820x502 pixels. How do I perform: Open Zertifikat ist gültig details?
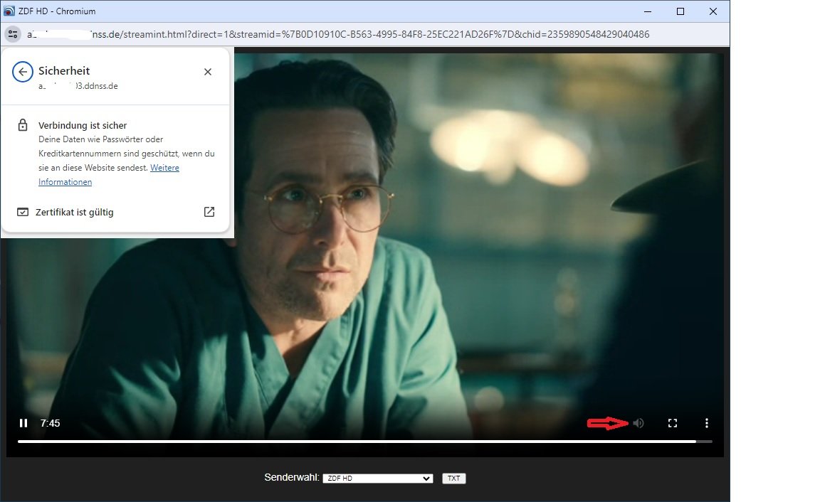click(75, 212)
